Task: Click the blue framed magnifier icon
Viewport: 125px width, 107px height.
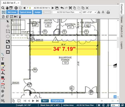Action: 4,12
